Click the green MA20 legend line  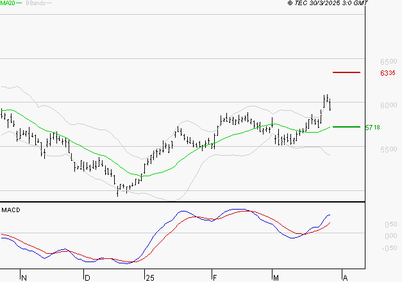pyautogui.click(x=19, y=3)
